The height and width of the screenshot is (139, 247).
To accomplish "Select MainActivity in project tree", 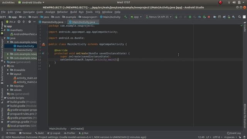I will tap(23, 50).
